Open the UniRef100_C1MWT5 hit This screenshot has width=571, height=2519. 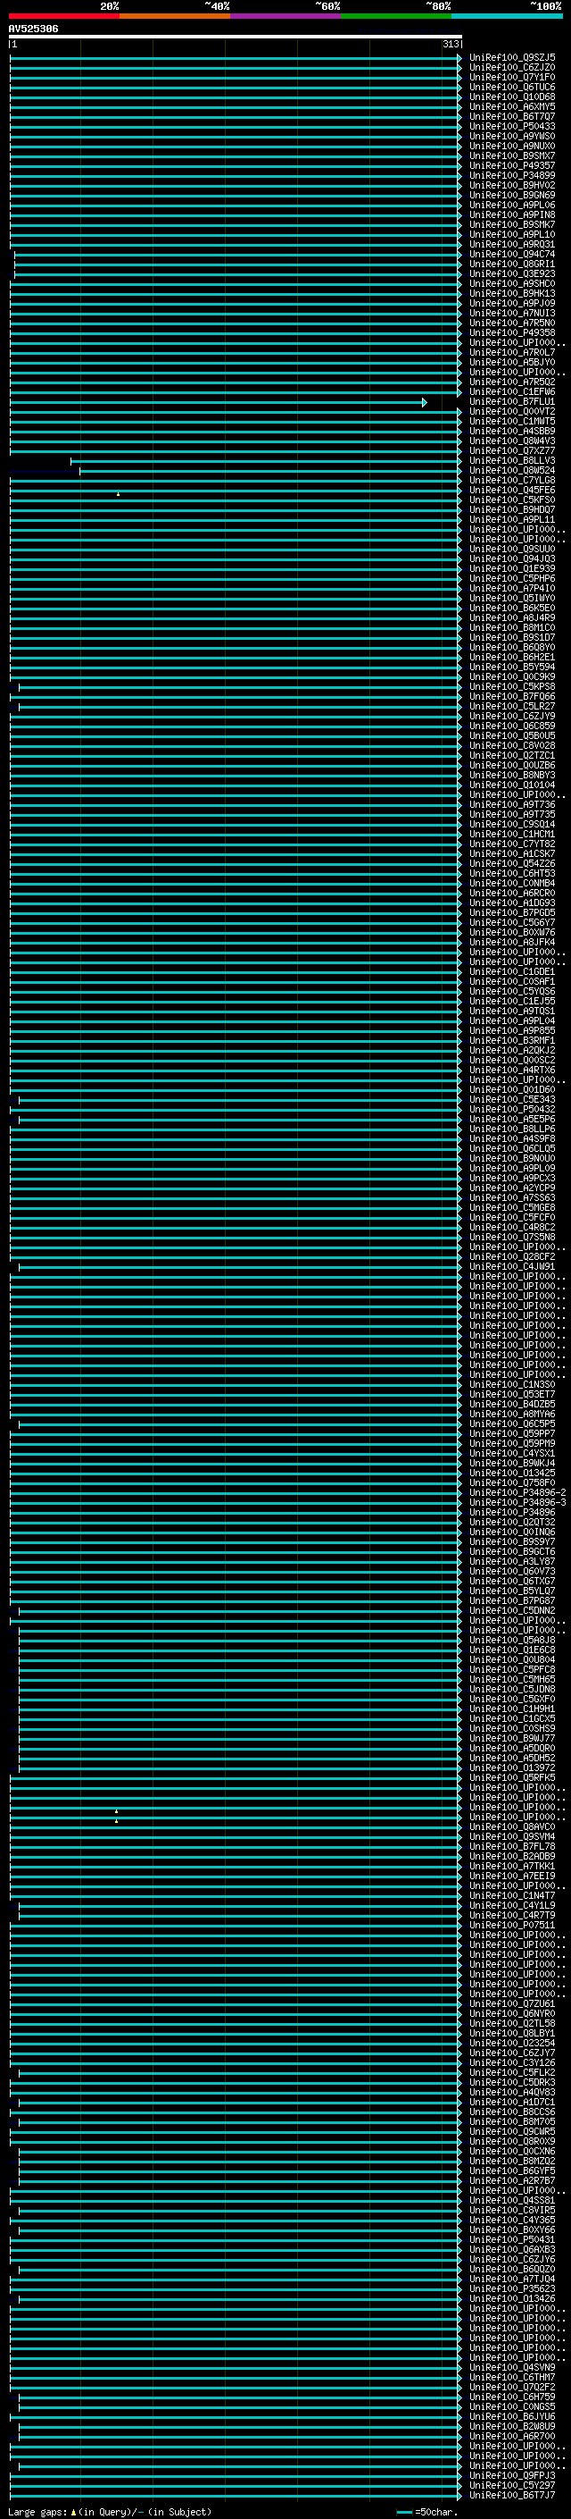pos(512,422)
